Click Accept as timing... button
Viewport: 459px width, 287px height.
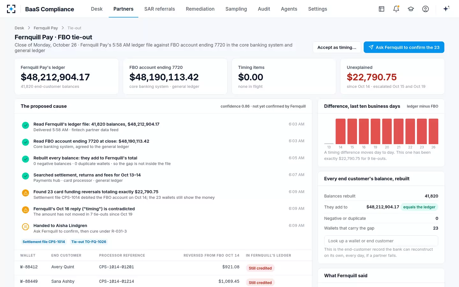click(337, 47)
